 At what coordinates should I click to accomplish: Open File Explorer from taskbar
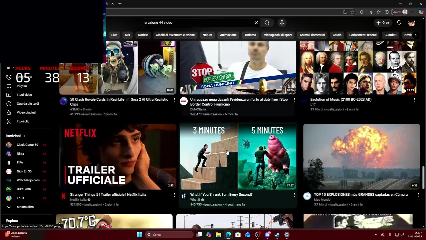tap(218, 235)
